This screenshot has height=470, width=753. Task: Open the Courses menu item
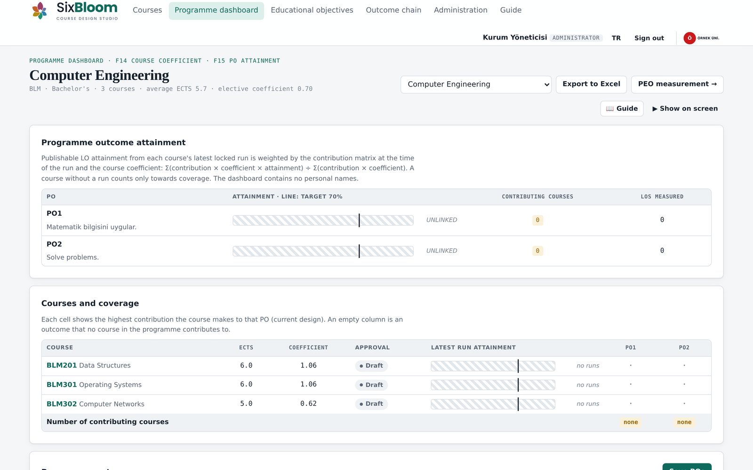pyautogui.click(x=147, y=10)
